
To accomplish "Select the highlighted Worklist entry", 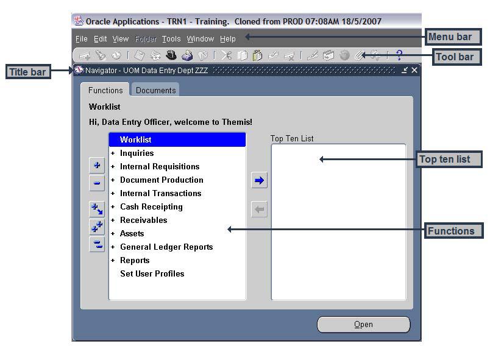I will coord(177,139).
